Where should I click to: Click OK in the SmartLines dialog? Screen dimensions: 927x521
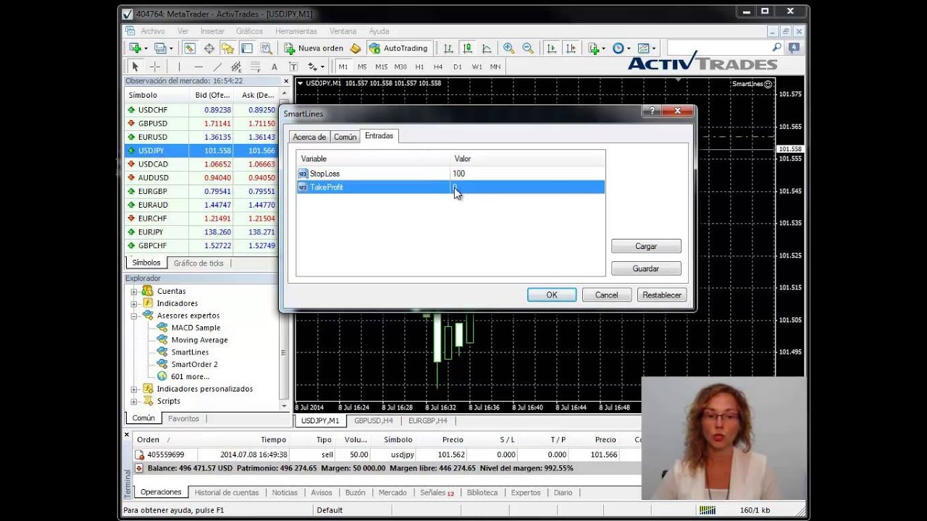pos(552,295)
